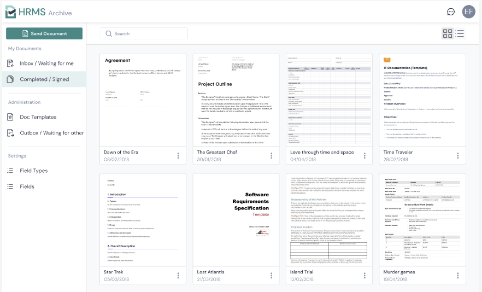
Task: Open options menu for Star Trek
Action: (178, 276)
